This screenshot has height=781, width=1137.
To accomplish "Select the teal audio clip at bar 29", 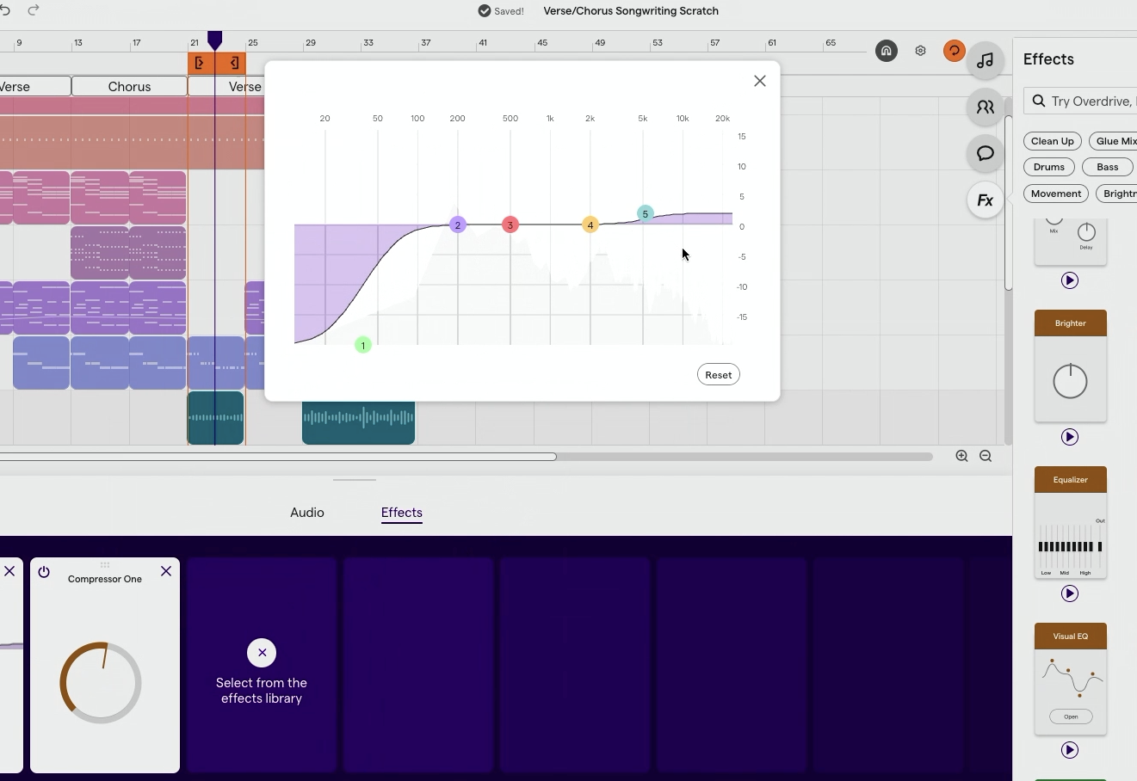I will coord(359,418).
